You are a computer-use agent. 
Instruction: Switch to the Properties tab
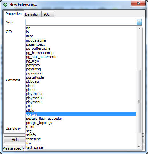click(14, 14)
